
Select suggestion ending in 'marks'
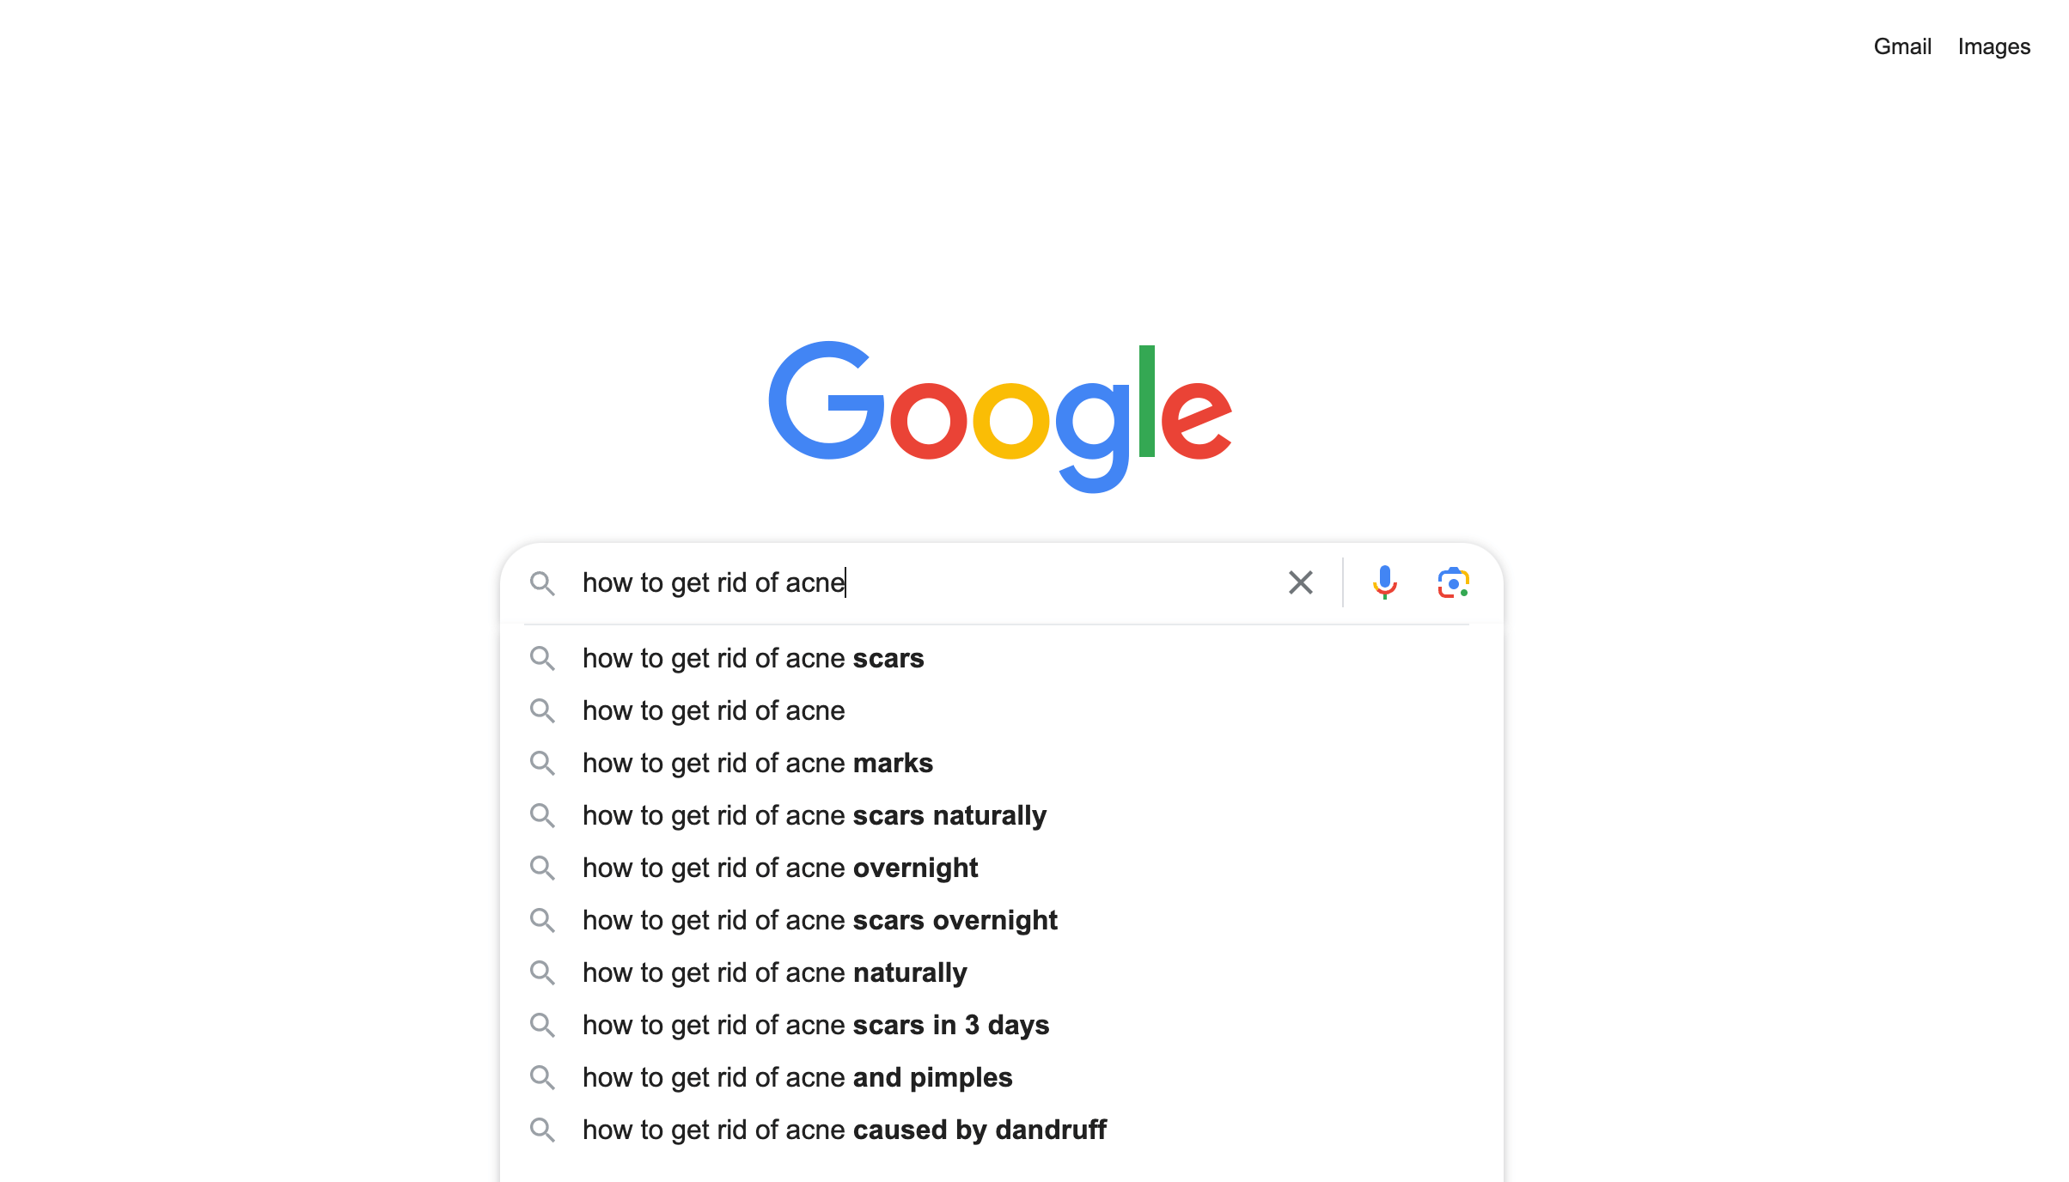point(1002,764)
